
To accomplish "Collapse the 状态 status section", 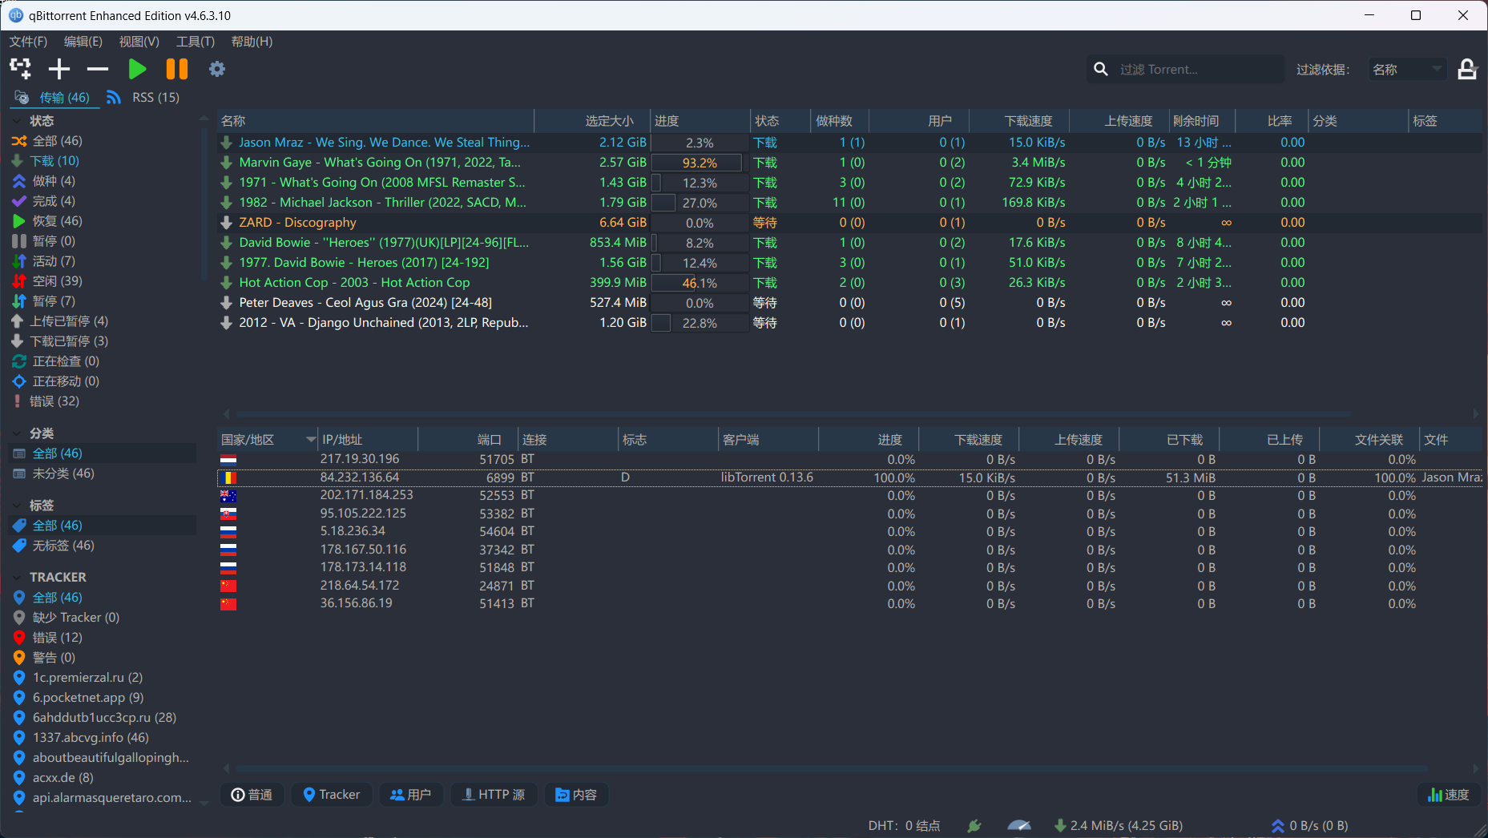I will coord(18,121).
